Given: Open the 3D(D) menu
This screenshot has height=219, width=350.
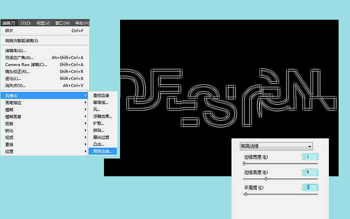Looking at the screenshot, I should [25, 23].
